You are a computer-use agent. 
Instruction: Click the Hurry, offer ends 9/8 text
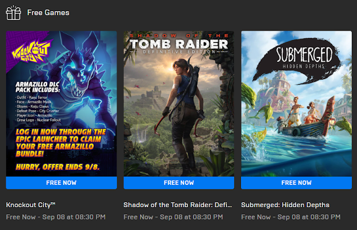(x=57, y=167)
